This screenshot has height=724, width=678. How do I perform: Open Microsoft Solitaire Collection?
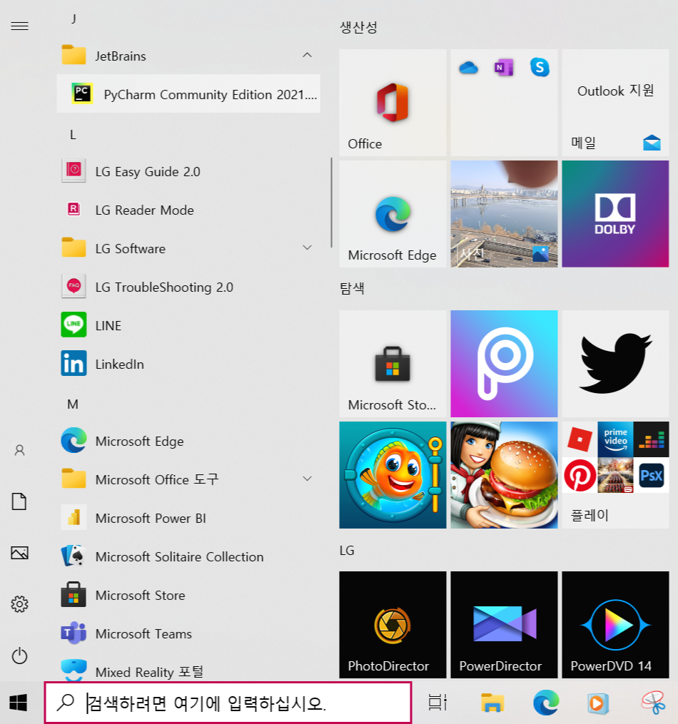[x=188, y=556]
